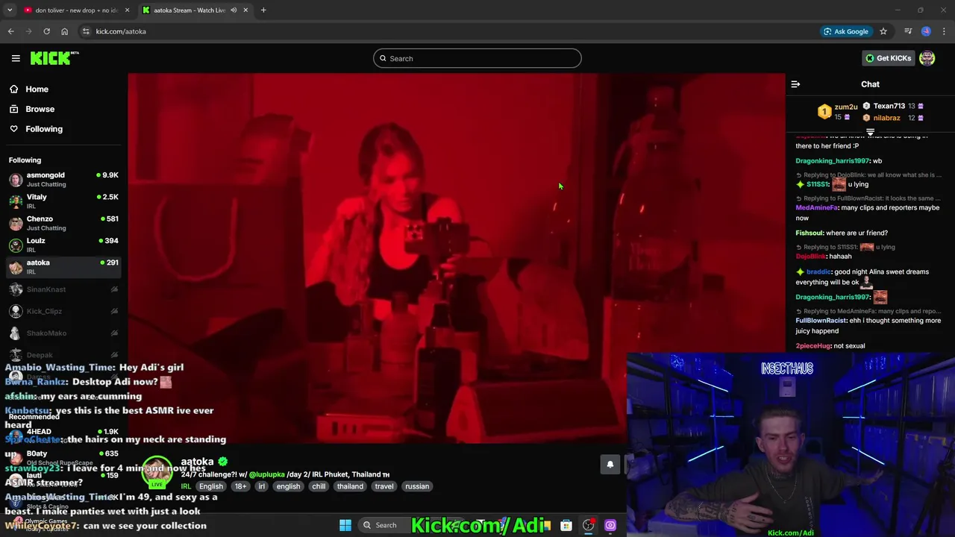Click the Windows Start button
This screenshot has height=537, width=955.
click(345, 525)
